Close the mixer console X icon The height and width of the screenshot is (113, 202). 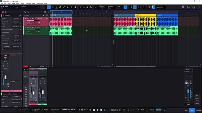coord(24,69)
